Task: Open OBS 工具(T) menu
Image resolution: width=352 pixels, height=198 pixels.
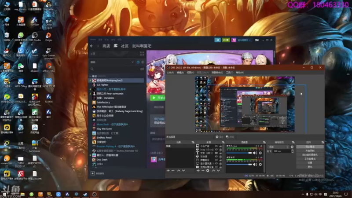Action: (229, 73)
